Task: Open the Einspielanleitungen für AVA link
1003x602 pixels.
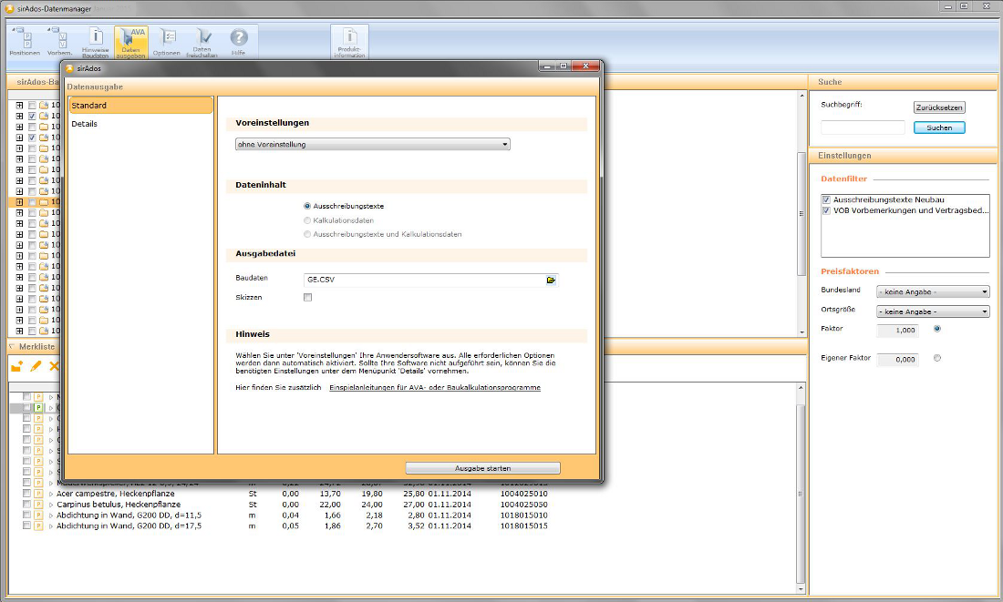Action: tap(434, 388)
